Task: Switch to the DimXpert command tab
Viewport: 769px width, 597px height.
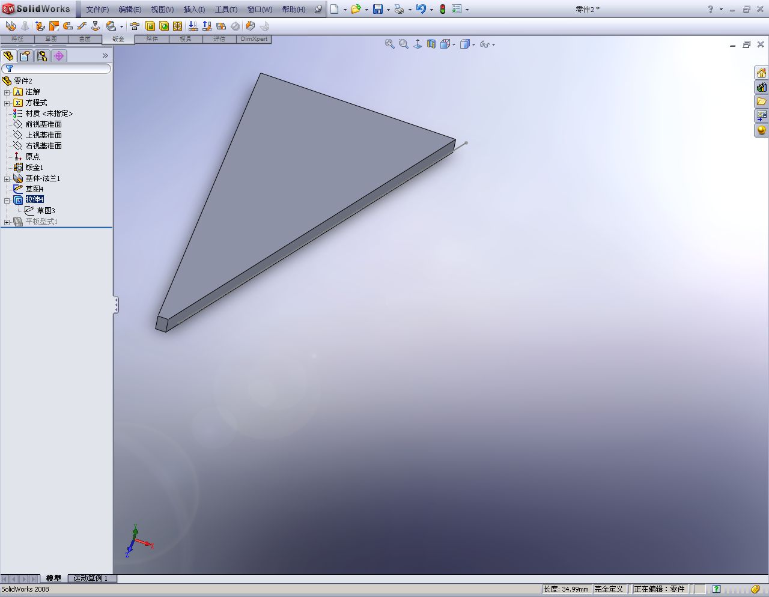Action: [x=255, y=39]
